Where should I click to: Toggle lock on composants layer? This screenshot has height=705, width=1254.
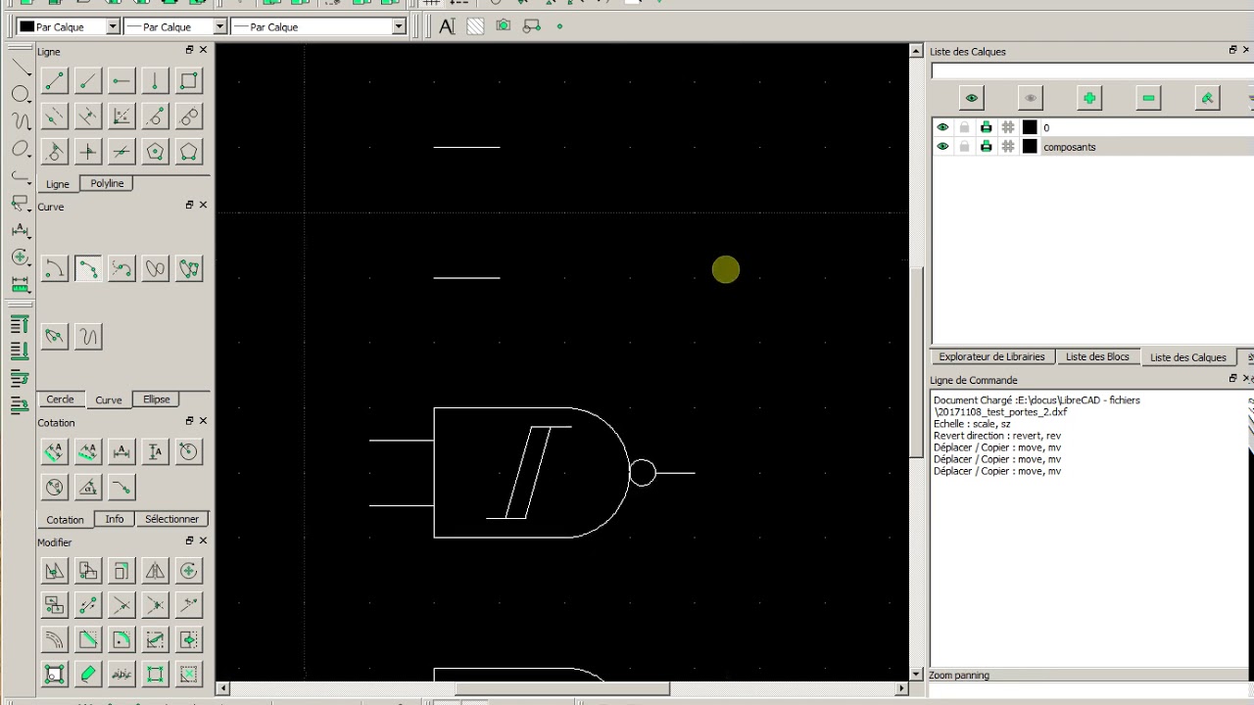click(964, 147)
